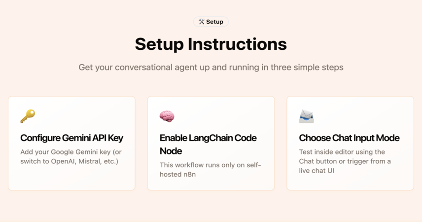
Task: Open the Choose Chat Input Mode title
Action: point(349,138)
